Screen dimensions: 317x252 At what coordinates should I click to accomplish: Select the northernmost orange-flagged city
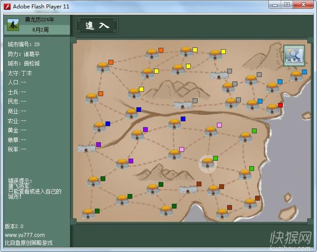152,54
